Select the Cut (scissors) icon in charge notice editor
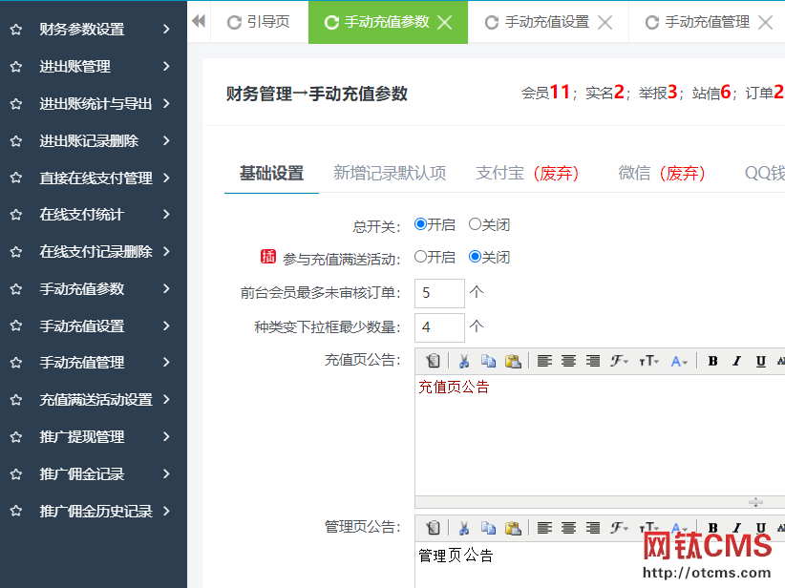 tap(465, 362)
